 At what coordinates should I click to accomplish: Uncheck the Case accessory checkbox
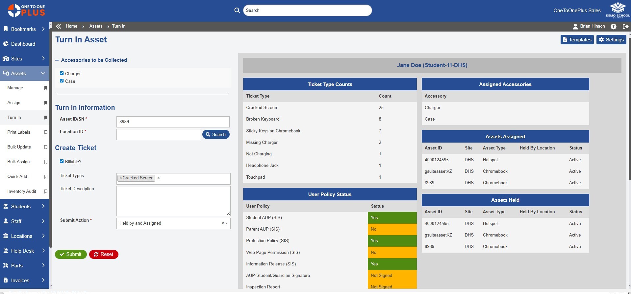click(x=62, y=81)
